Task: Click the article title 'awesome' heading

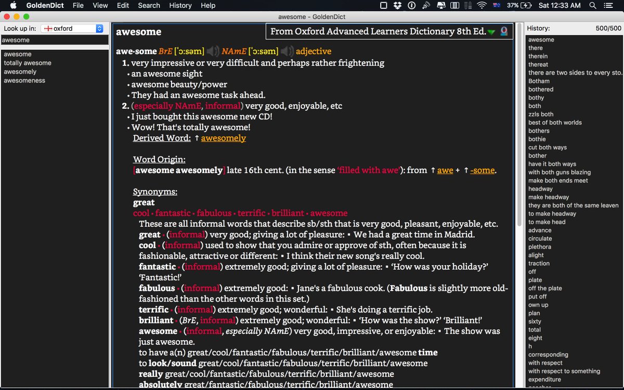Action: click(138, 32)
